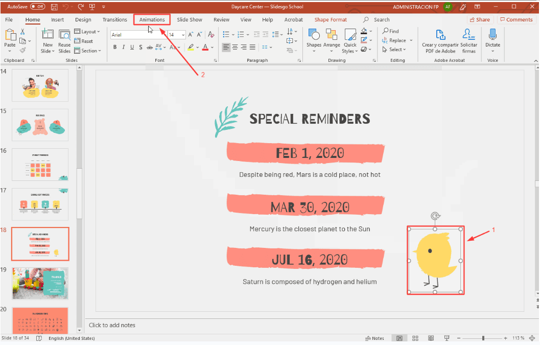
Task: Open the font color red swatch
Action: [x=205, y=47]
